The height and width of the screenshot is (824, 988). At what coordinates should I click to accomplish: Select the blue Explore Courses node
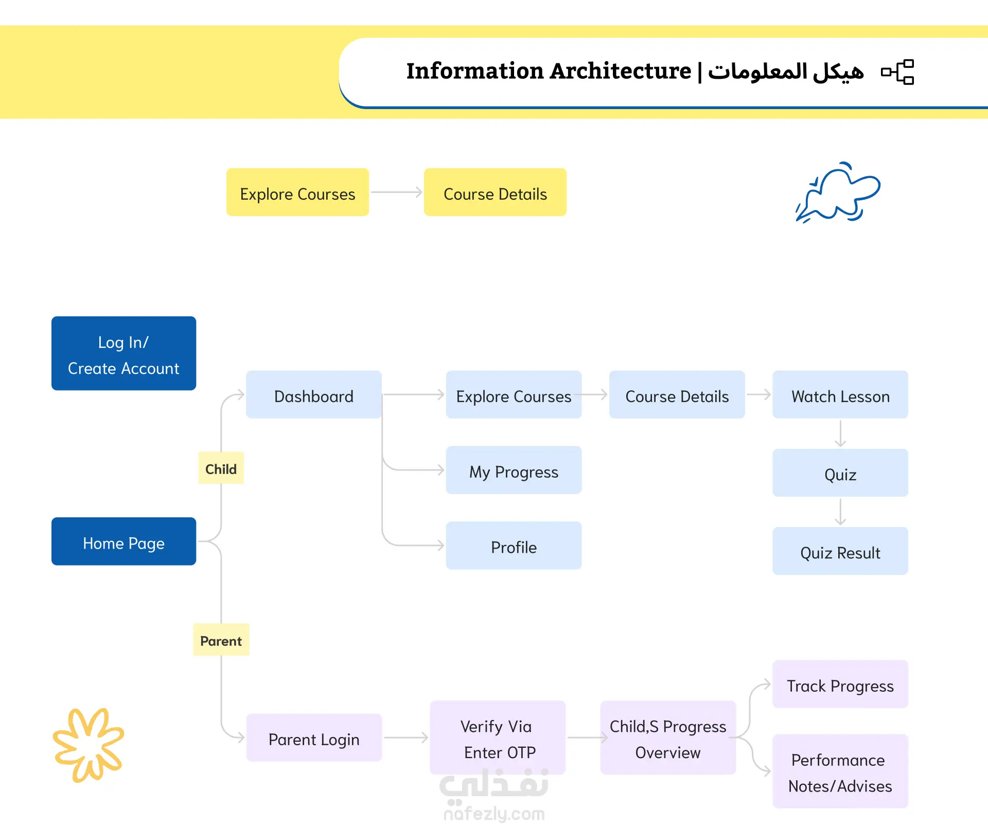pos(514,395)
